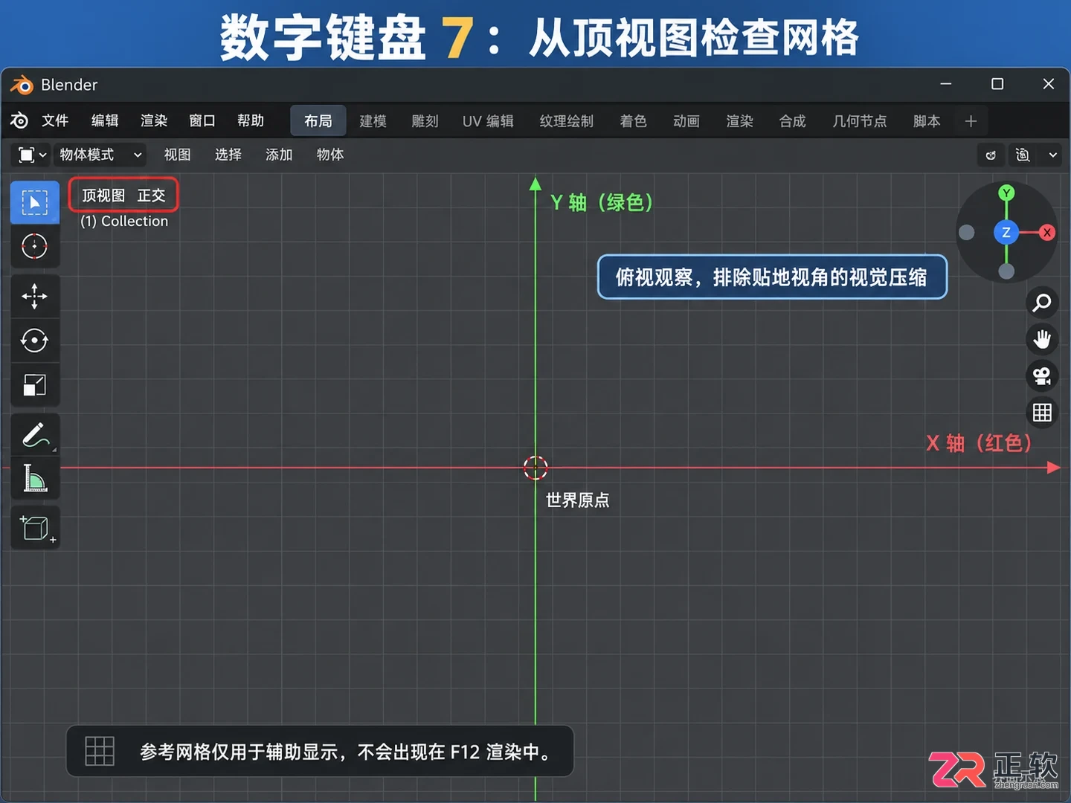
Task: Switch to the 着色 workspace tab
Action: pyautogui.click(x=633, y=121)
